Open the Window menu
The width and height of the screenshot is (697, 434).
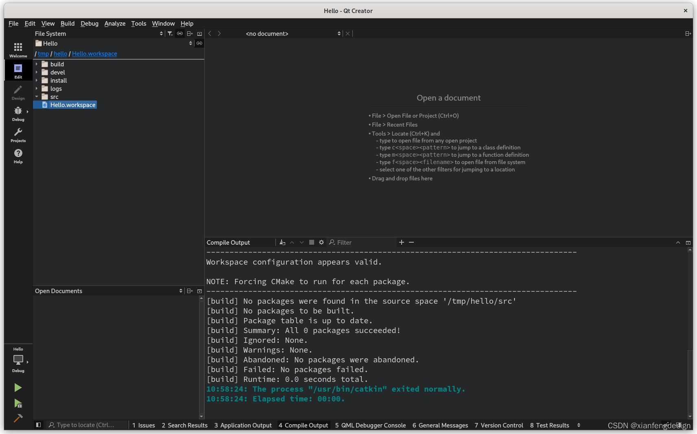tap(163, 23)
